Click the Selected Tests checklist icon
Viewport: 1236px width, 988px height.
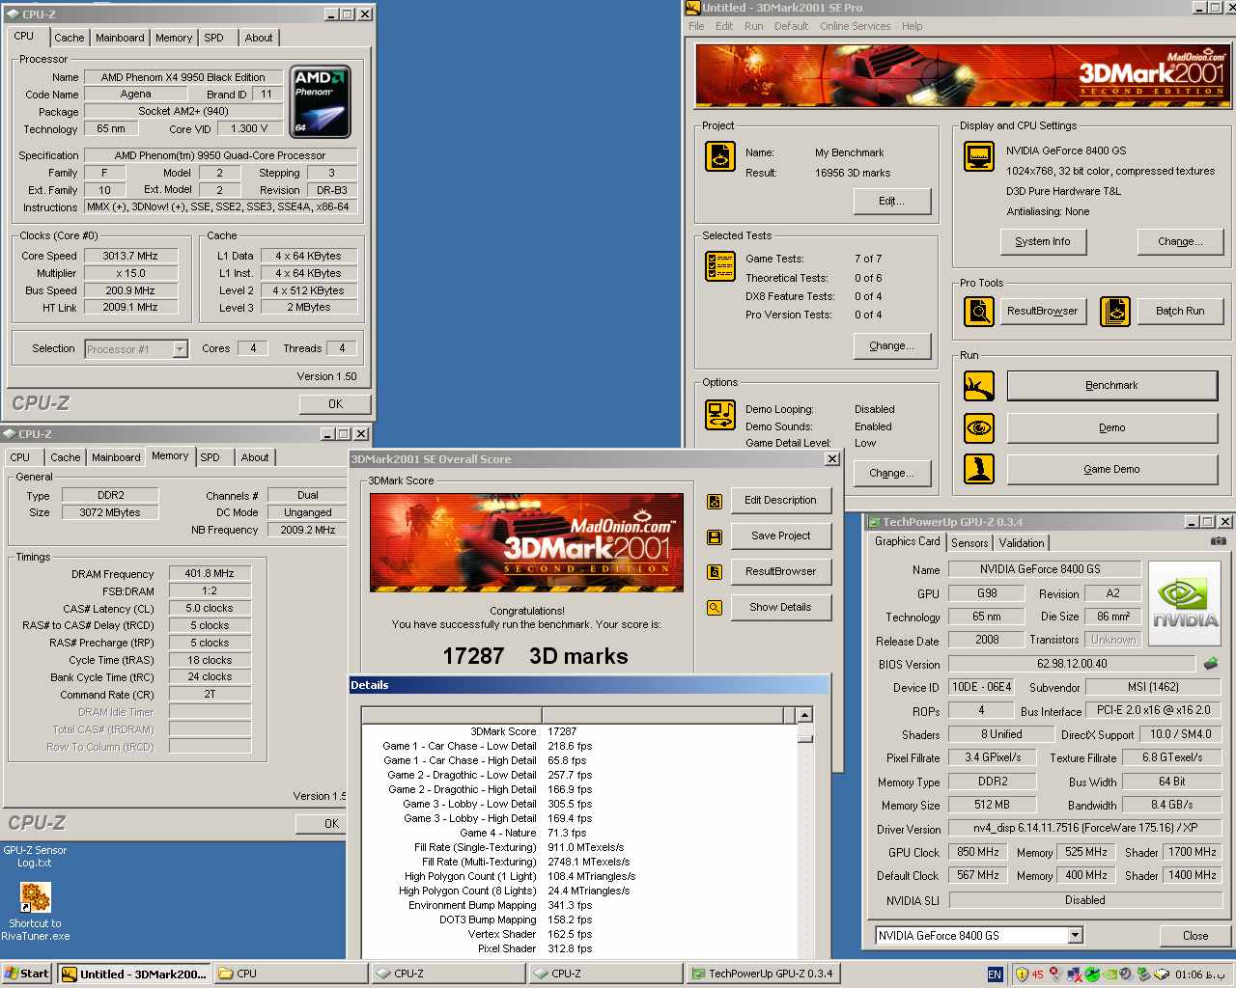click(x=720, y=264)
